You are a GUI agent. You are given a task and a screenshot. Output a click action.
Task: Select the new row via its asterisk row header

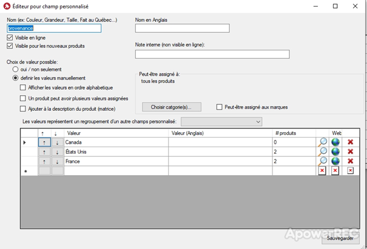point(29,171)
